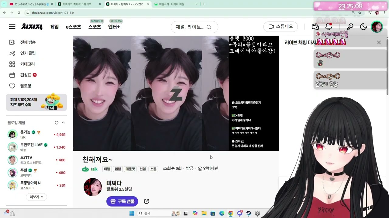Click the share icon next to 구독 선물
The image size is (389, 218).
pyautogui.click(x=146, y=201)
